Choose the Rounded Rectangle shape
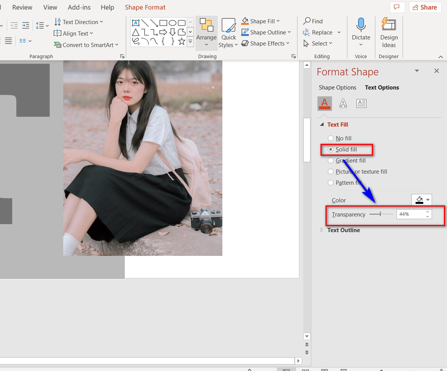This screenshot has height=371, width=447. [x=182, y=23]
